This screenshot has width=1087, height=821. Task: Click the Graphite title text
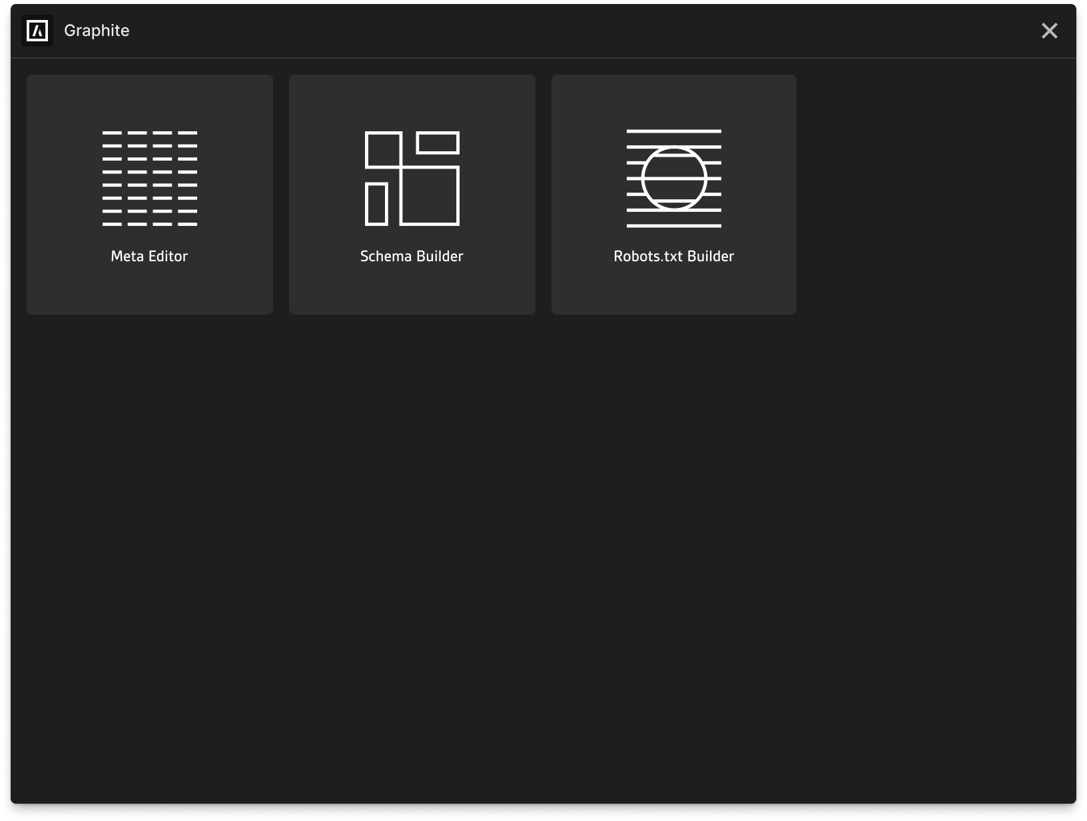tap(97, 31)
